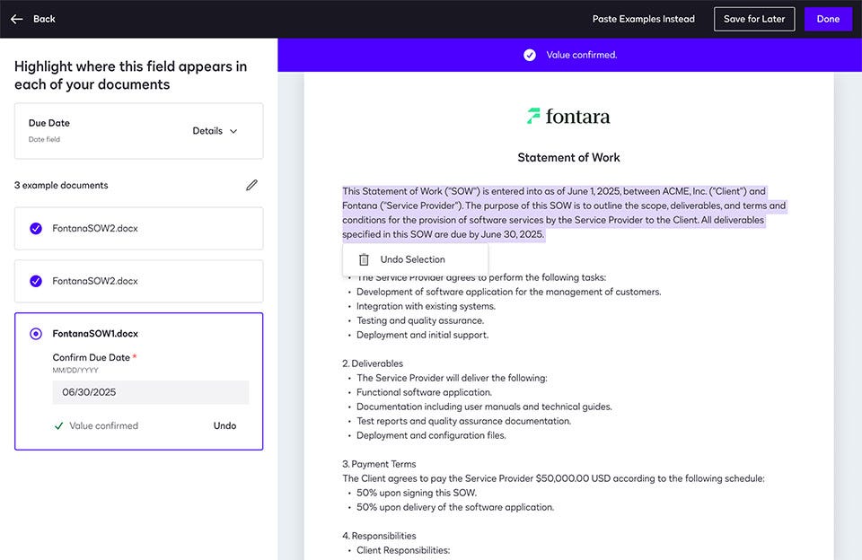Open the trash icon beside Undo Selection
This screenshot has width=862, height=560.
363,258
